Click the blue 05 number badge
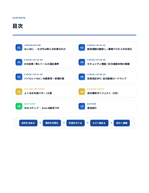This screenshot has height=193, width=149. (x=19, y=77)
